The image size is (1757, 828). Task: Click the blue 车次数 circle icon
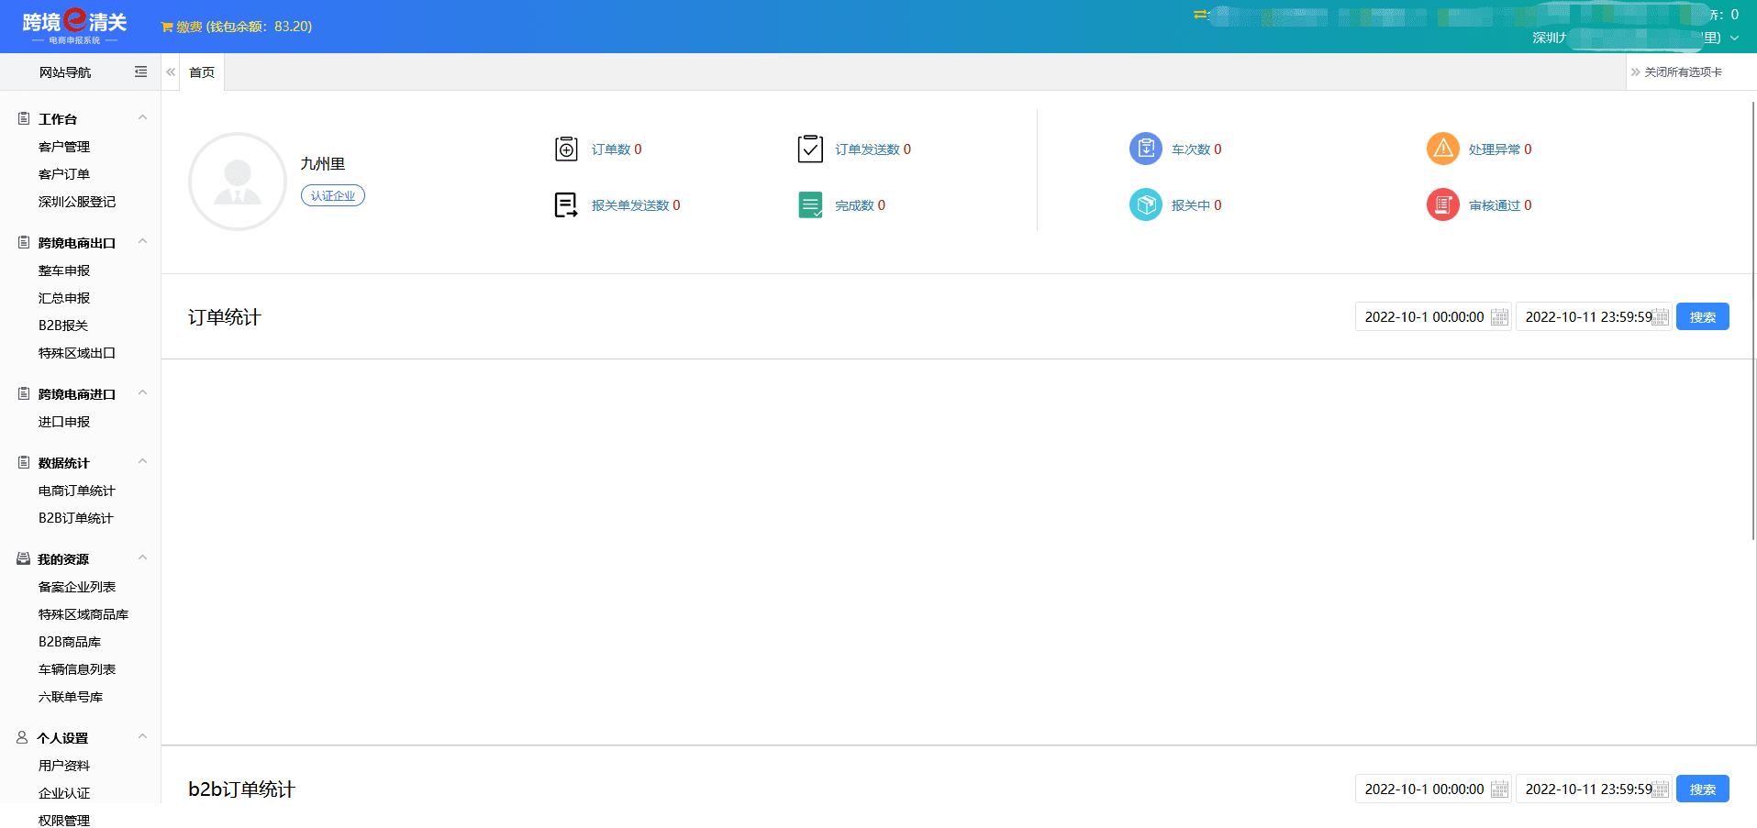pyautogui.click(x=1145, y=149)
